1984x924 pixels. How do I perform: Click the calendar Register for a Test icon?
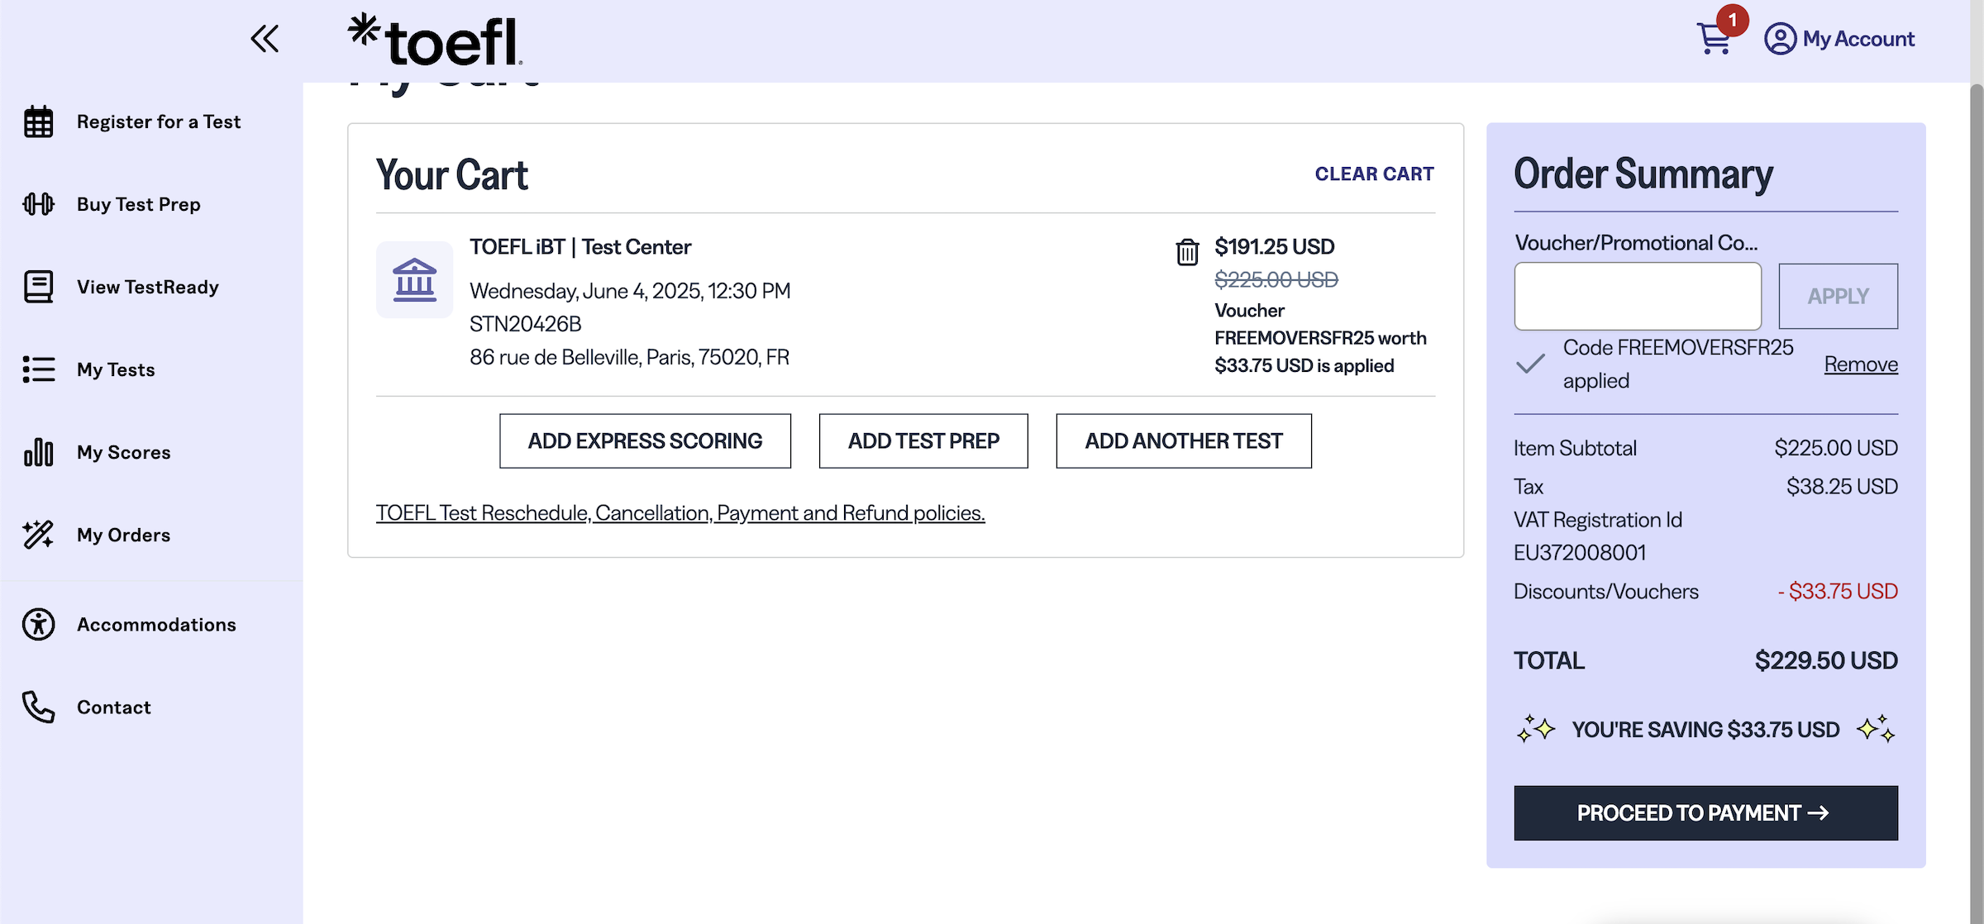38,122
